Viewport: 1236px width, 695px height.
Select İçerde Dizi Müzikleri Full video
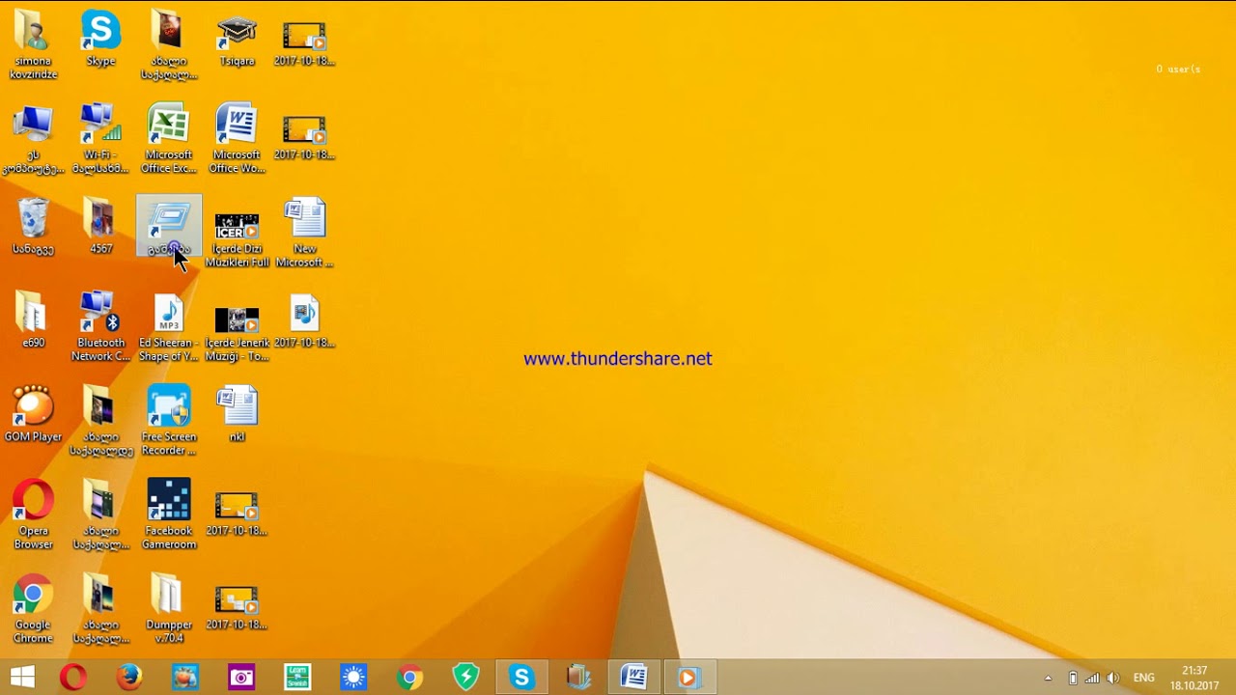tap(237, 240)
